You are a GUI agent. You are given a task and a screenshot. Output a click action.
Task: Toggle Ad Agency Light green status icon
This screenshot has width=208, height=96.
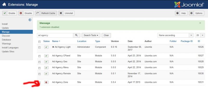[x=46, y=47]
